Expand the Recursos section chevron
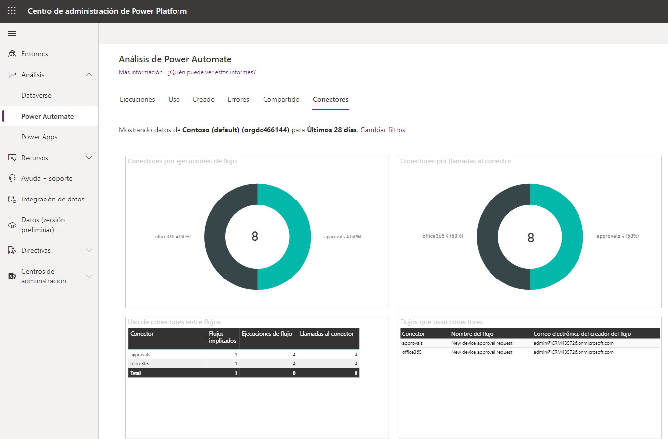This screenshot has height=439, width=668. tap(89, 158)
